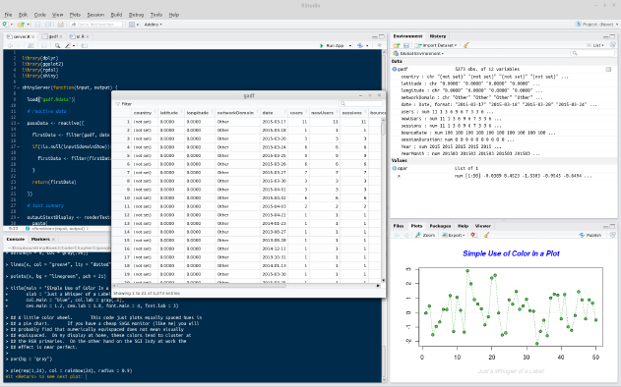
Task: Click the save workspace floppy disk icon
Action: [405, 45]
